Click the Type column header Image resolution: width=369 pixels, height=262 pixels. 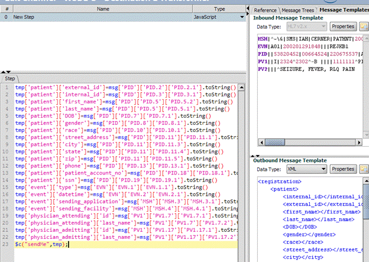tap(219, 9)
